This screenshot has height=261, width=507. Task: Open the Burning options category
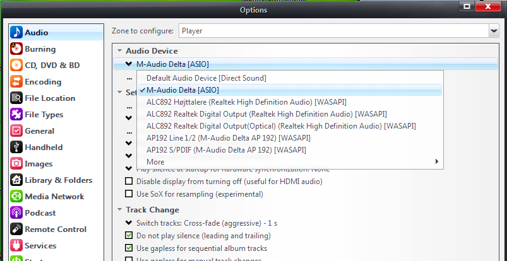pyautogui.click(x=56, y=49)
